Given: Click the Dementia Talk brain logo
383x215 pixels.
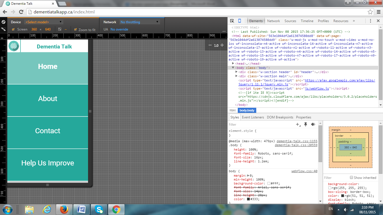Looking at the screenshot, I should 13,46.
